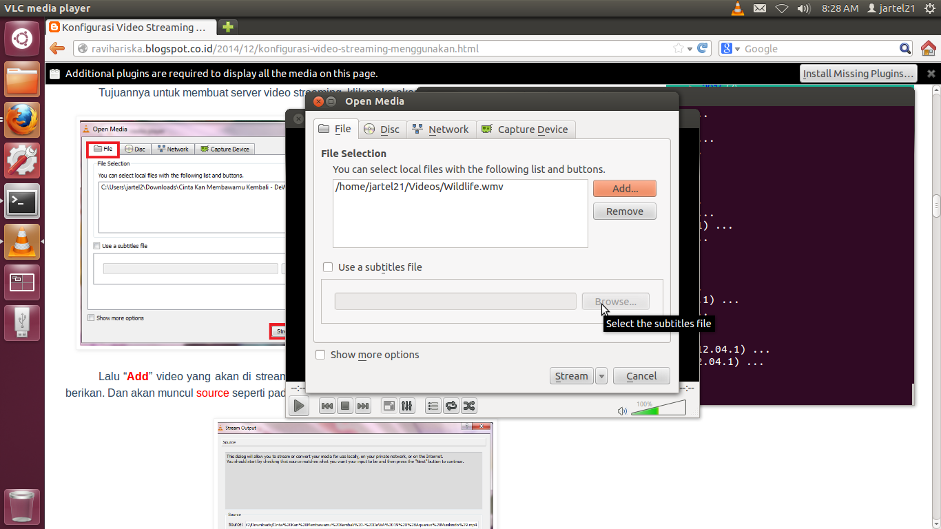941x529 pixels.
Task: Click the VLC play button
Action: [x=298, y=406]
